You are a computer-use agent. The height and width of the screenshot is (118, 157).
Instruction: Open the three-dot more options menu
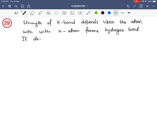point(154,6)
